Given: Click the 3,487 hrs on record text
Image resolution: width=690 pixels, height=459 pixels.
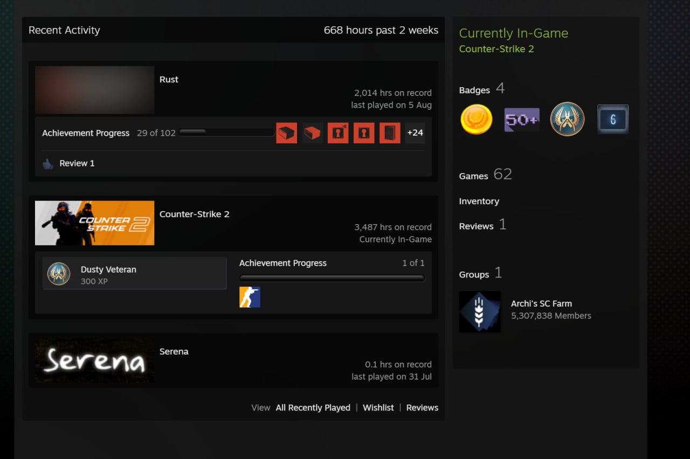Looking at the screenshot, I should click(x=393, y=227).
